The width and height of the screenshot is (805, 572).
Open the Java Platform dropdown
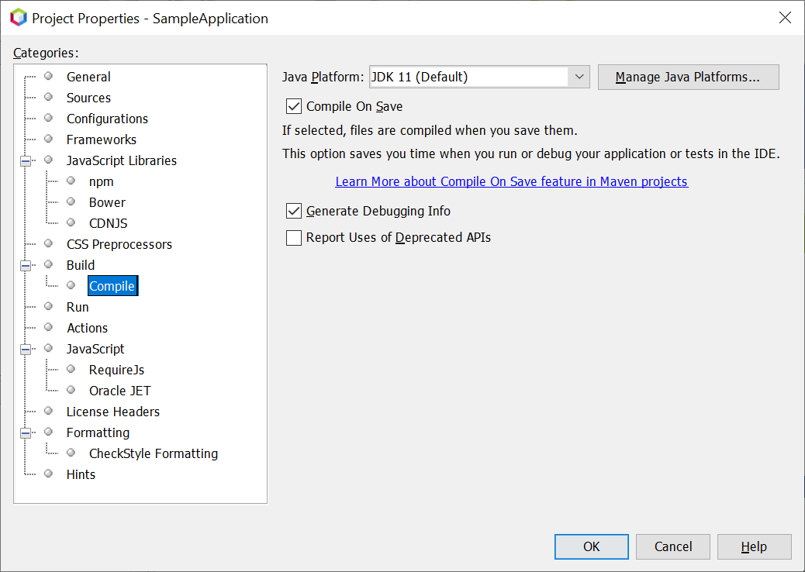[x=579, y=77]
